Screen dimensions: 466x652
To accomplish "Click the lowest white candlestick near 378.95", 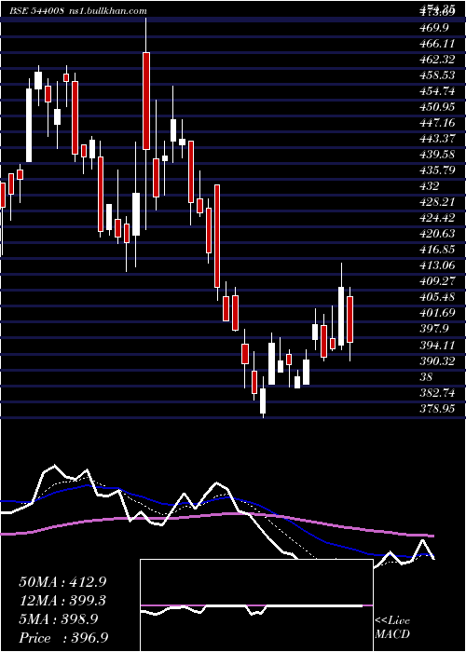I will point(263,401).
